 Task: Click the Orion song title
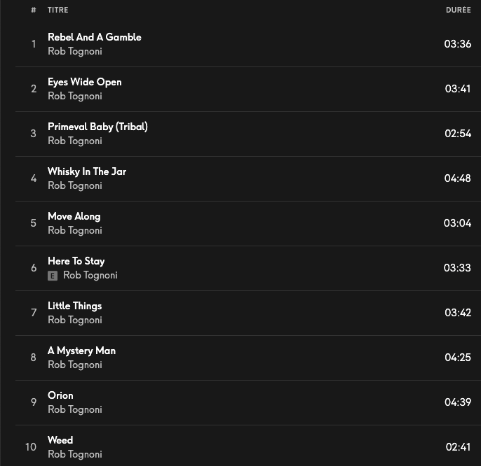point(60,395)
